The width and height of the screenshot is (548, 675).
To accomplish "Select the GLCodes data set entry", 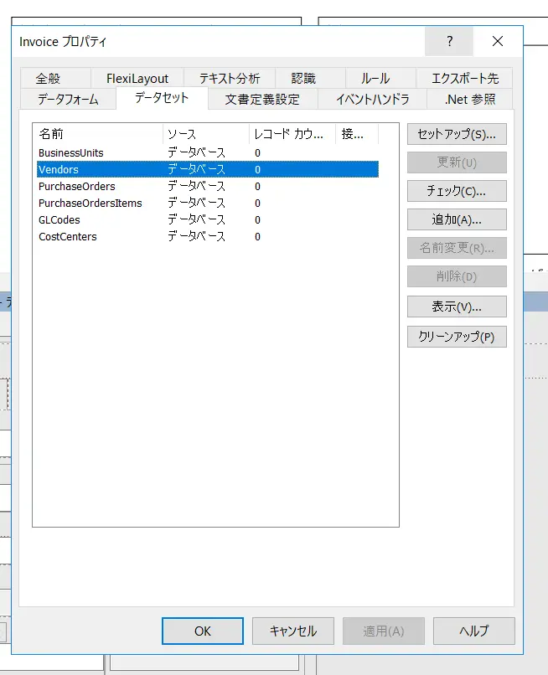I will click(208, 220).
